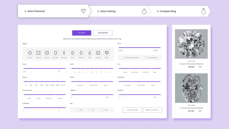Go to step 3 Complete Ring

(179, 11)
